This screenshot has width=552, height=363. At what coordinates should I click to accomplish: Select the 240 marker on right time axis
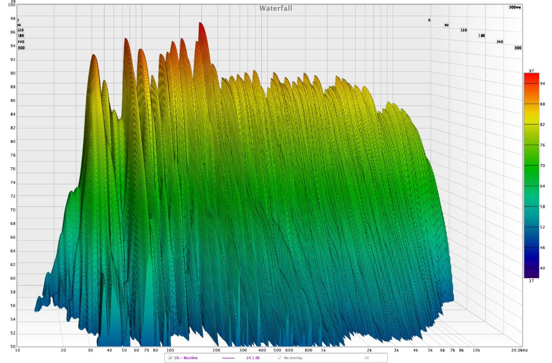tap(500, 41)
